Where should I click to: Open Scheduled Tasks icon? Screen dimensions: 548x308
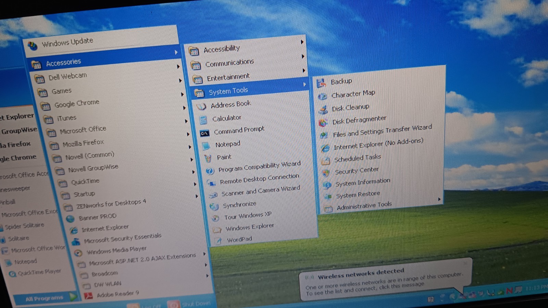[x=325, y=161]
